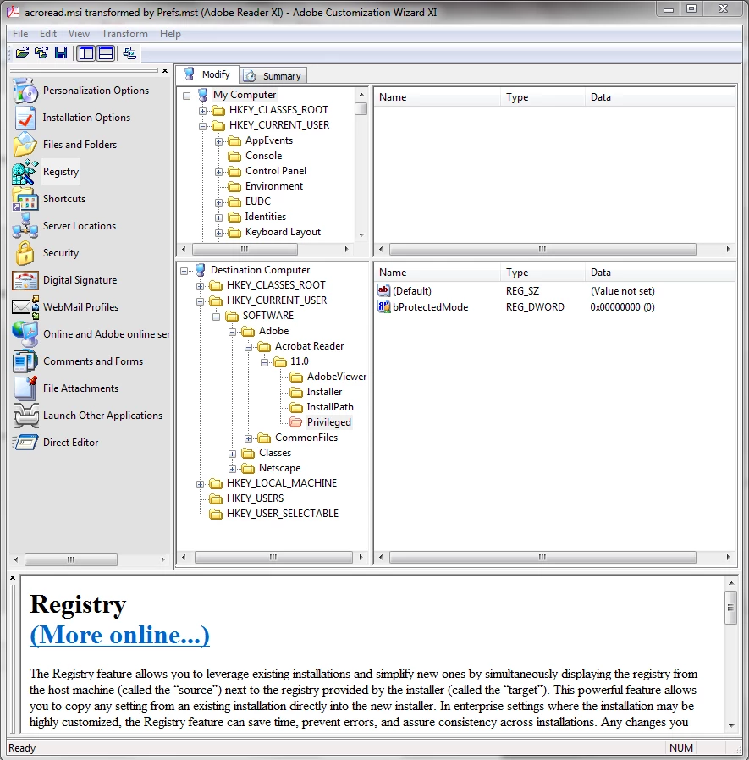
Task: Open Installation Options checkmark icon
Action: 25,118
